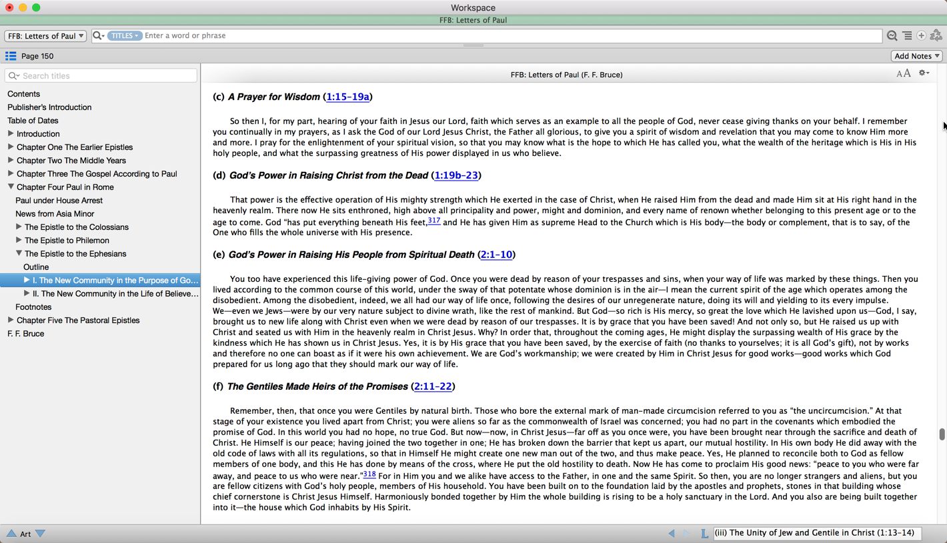Screen dimensions: 947x543
Task: Toggle the table of contents list icon
Action: point(11,56)
